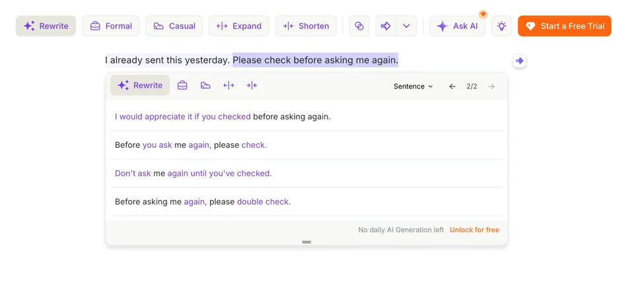Click the floating arrow icon beside the text

pyautogui.click(x=520, y=61)
